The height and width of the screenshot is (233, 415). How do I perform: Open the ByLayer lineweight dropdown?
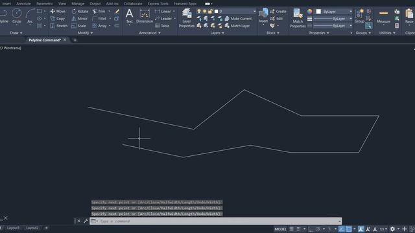pos(333,19)
